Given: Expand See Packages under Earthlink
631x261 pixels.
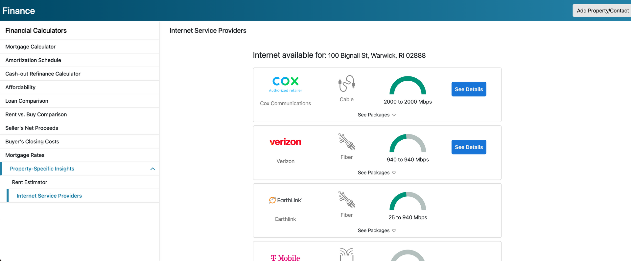Looking at the screenshot, I should click(377, 231).
